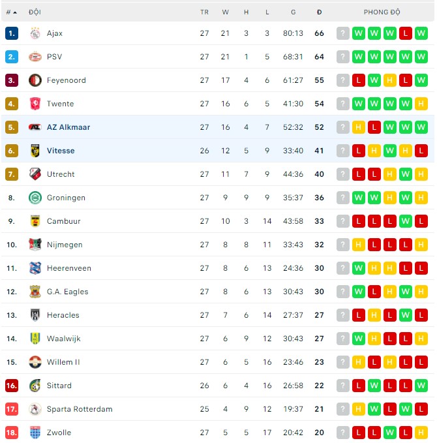Viewport: 437px width, 443px height.
Task: Click the red L badge in Ajax's form
Action: click(x=406, y=33)
